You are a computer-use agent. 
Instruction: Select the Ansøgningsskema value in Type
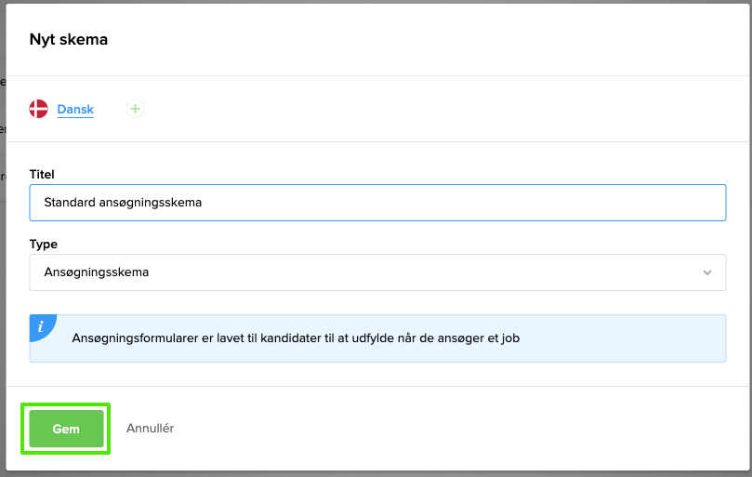(x=97, y=272)
